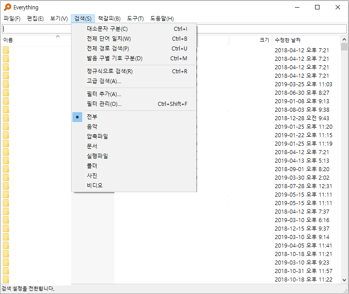Close the 검색(S) menu

(x=83, y=18)
